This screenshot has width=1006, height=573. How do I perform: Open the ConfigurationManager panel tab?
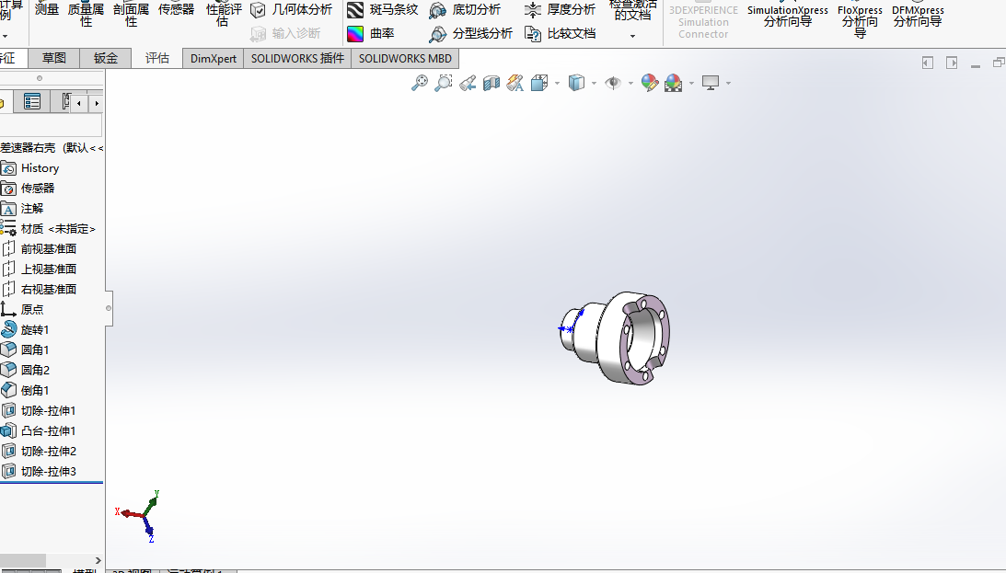pos(64,101)
